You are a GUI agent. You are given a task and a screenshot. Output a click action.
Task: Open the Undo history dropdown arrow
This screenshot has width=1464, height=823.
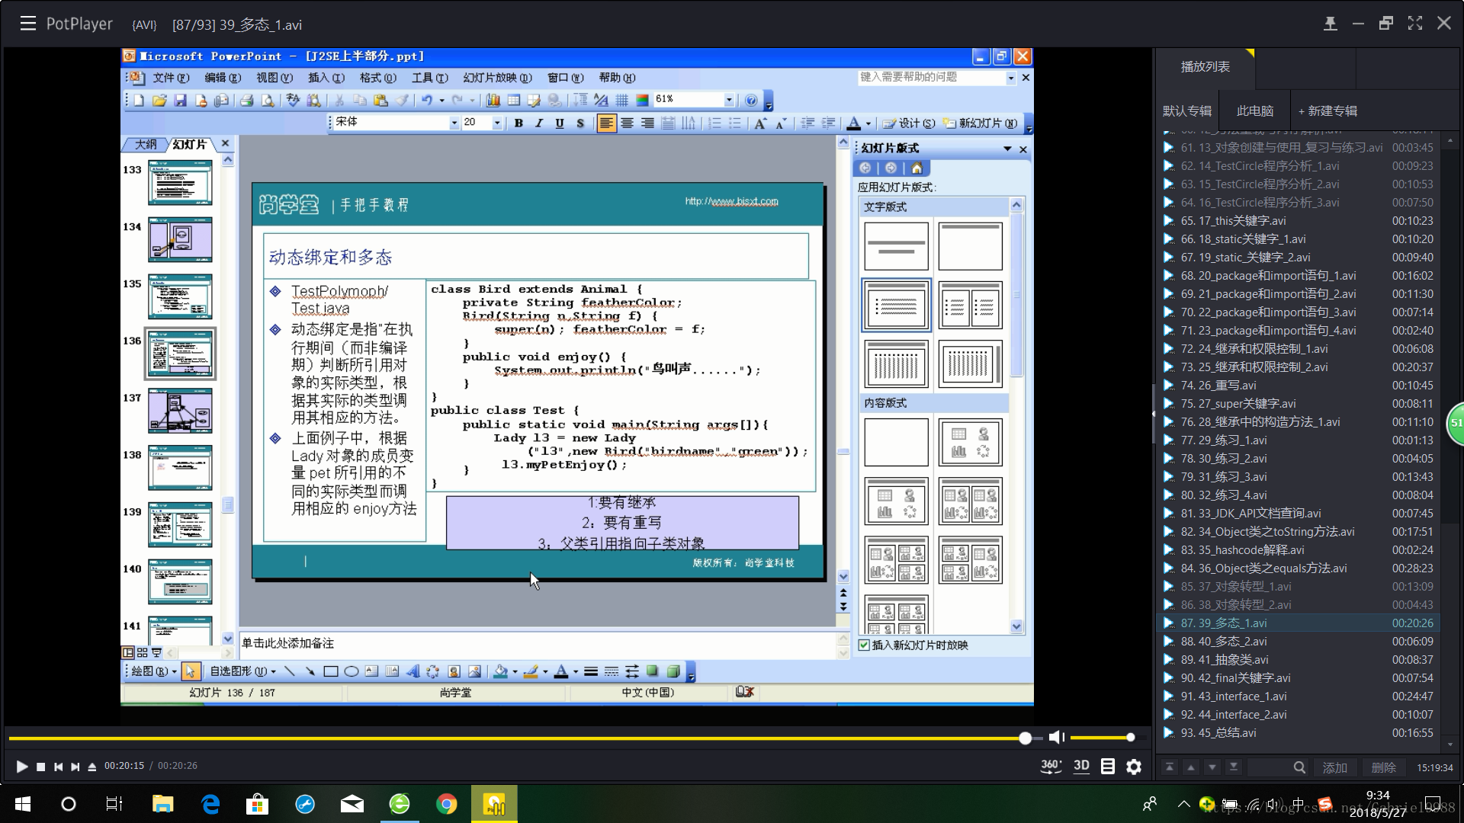pyautogui.click(x=441, y=100)
